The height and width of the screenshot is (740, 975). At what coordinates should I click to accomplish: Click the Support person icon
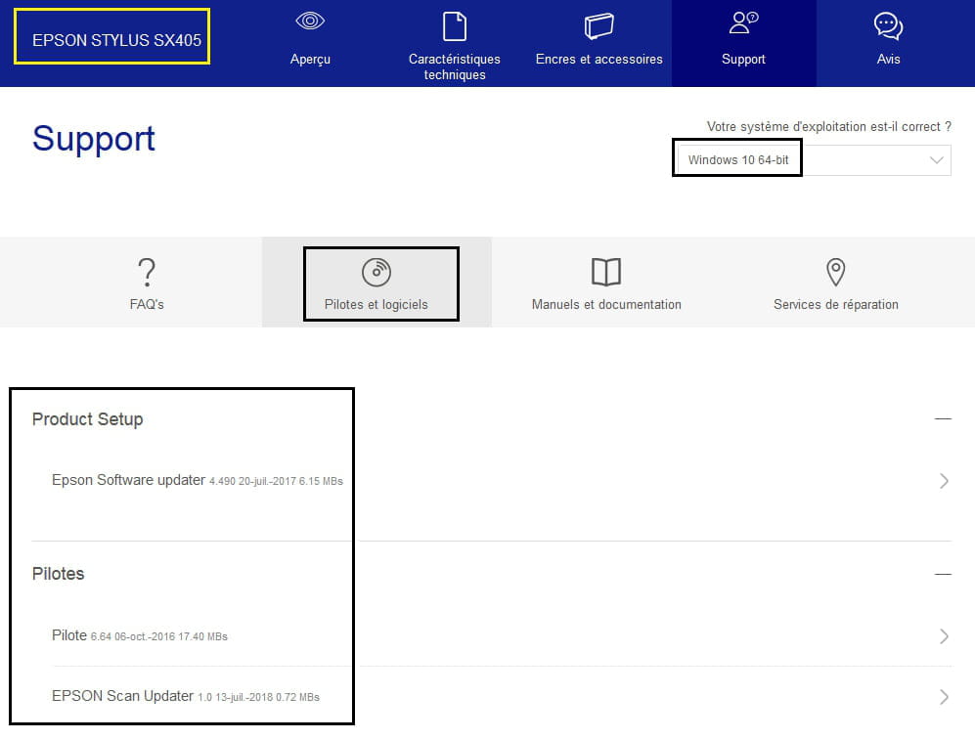point(743,24)
